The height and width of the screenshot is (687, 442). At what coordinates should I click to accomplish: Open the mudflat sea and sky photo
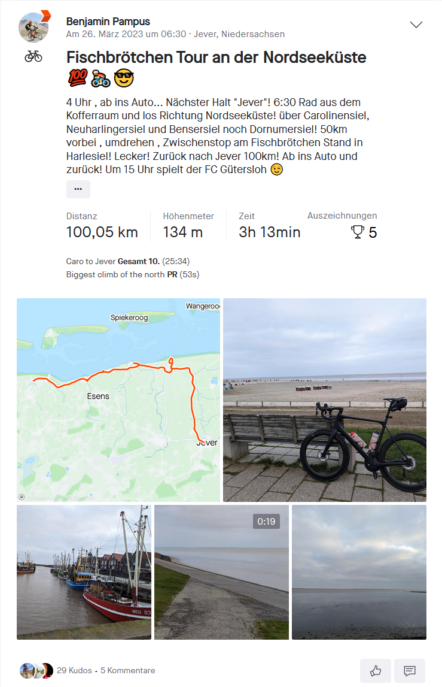tap(359, 572)
